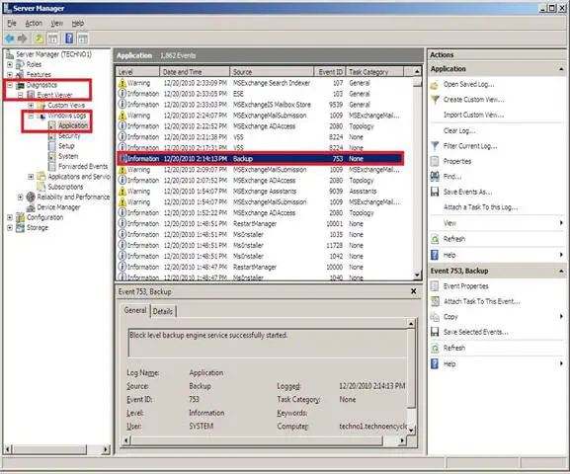
Task: Sort events by the Source column header
Action: 272,72
